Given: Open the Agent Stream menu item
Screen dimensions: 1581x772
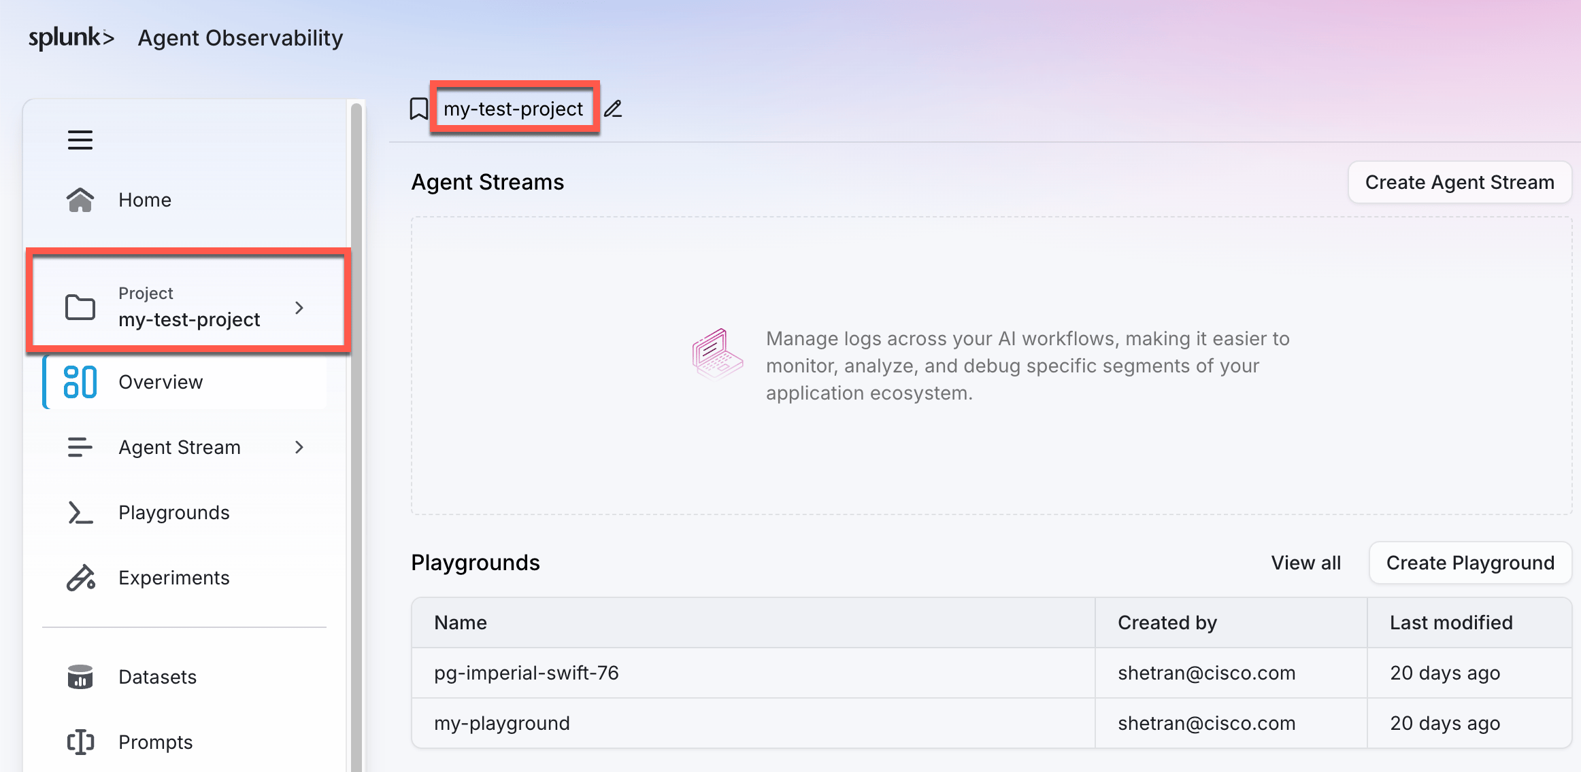Looking at the screenshot, I should pyautogui.click(x=185, y=447).
